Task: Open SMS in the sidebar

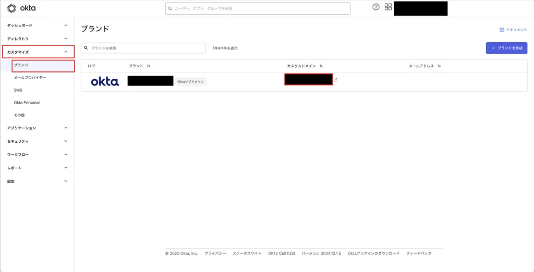Action: [18, 90]
